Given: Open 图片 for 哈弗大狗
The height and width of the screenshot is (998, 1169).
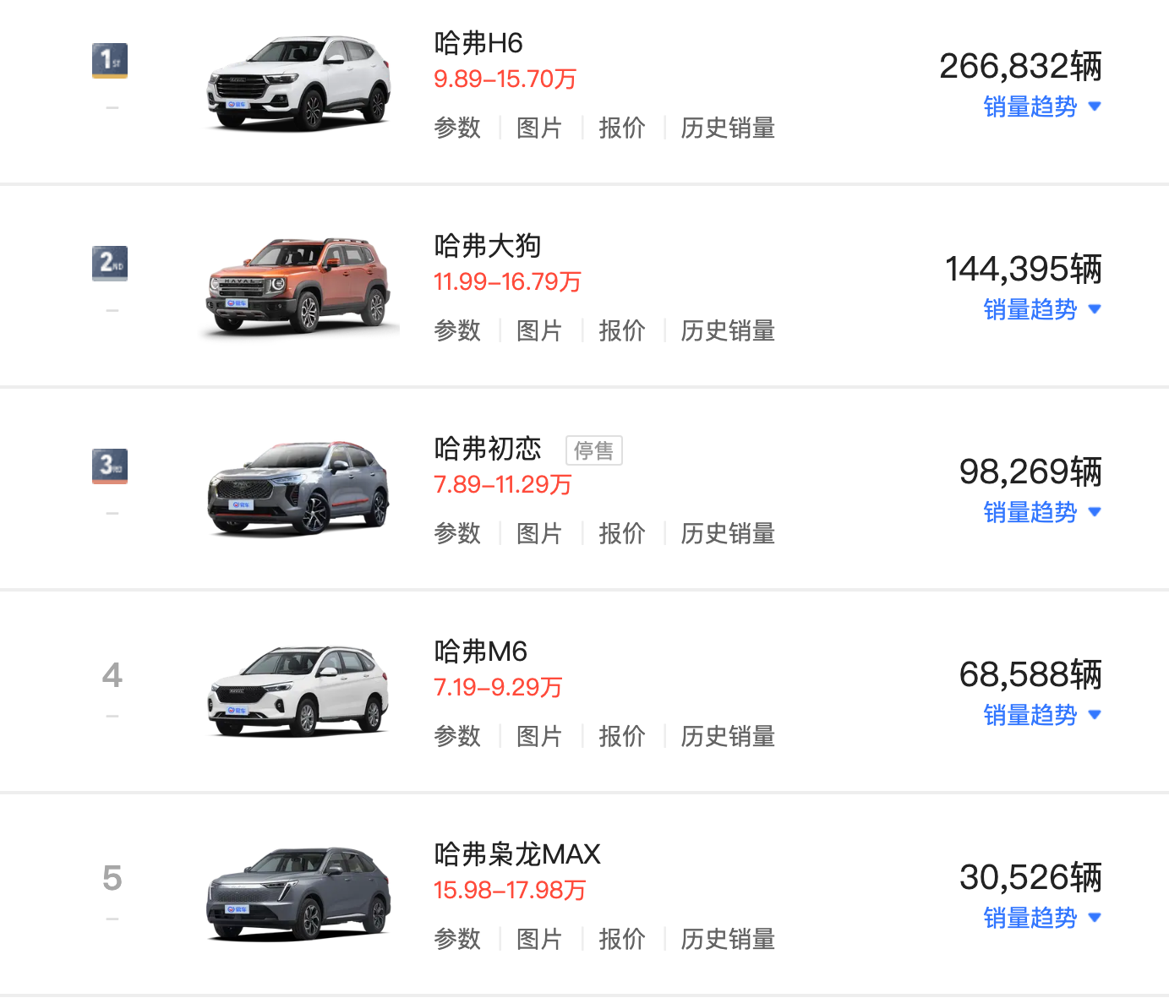Looking at the screenshot, I should click(x=539, y=330).
